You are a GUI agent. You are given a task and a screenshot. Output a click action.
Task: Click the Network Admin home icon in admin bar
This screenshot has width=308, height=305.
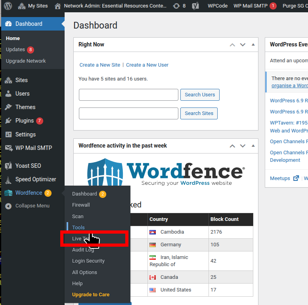click(57, 6)
